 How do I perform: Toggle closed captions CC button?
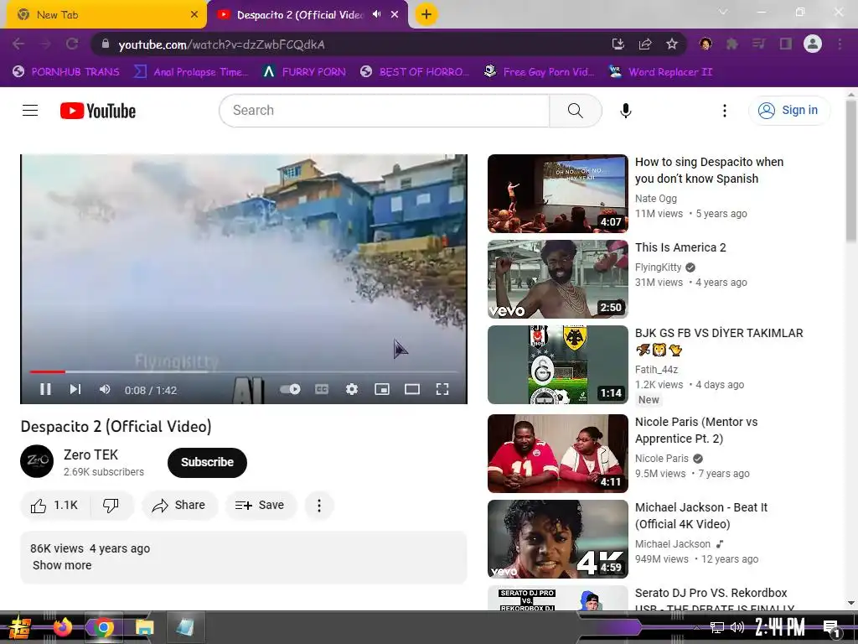(x=322, y=389)
